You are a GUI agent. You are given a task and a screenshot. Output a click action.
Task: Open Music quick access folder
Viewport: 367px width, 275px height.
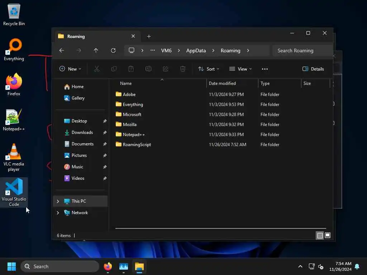(x=81, y=167)
